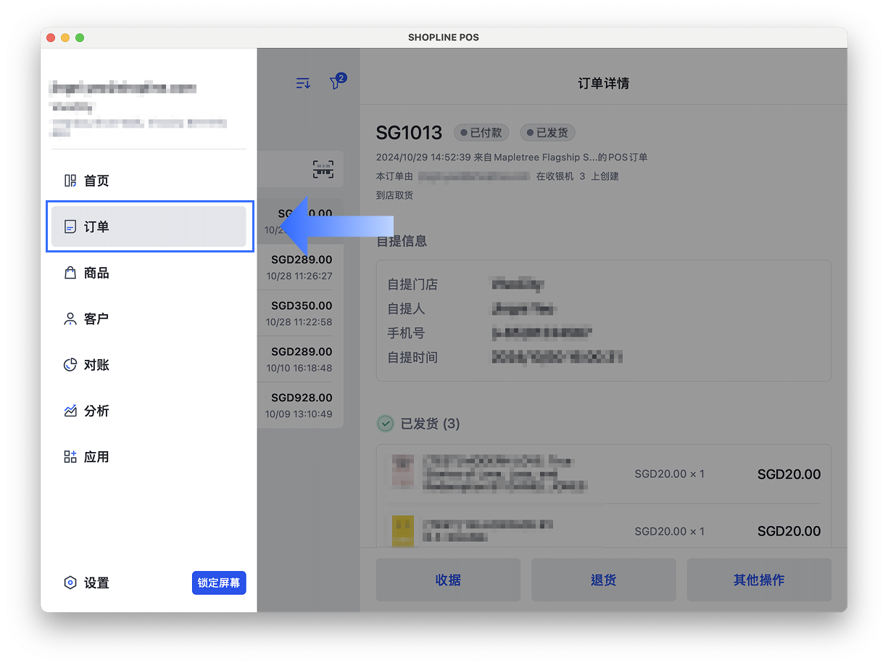Click the green shipped checkmark icon

pos(386,423)
